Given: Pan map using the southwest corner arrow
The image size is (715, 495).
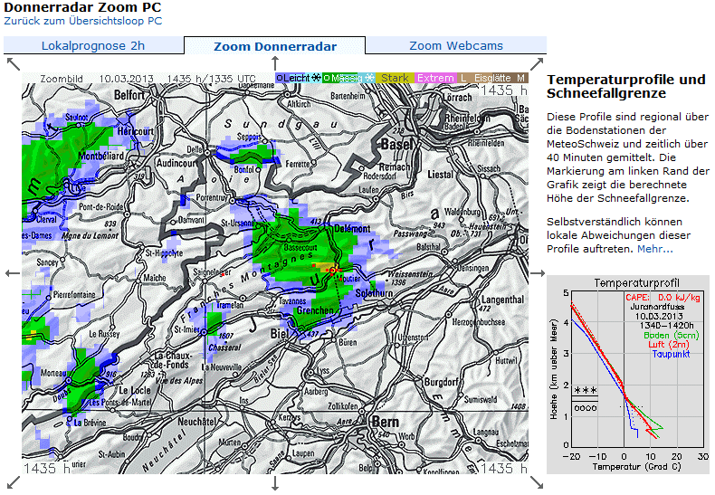Looking at the screenshot, I should point(13,481).
